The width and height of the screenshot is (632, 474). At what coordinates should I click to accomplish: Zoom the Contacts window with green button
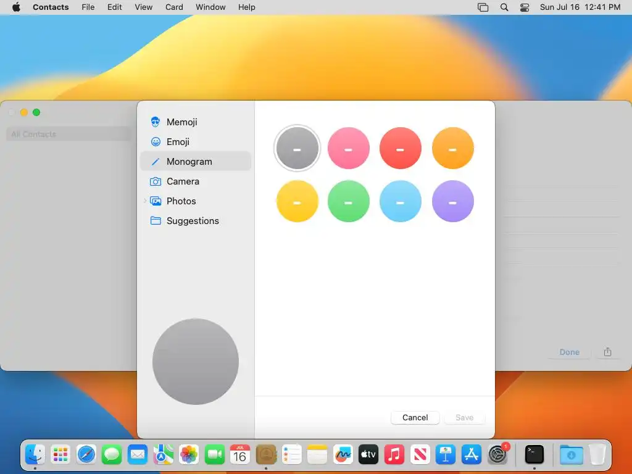pos(36,112)
